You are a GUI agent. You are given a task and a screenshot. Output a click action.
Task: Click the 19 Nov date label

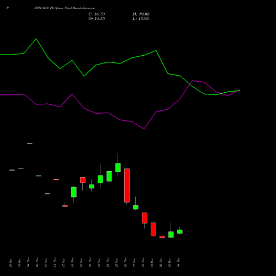point(81,263)
